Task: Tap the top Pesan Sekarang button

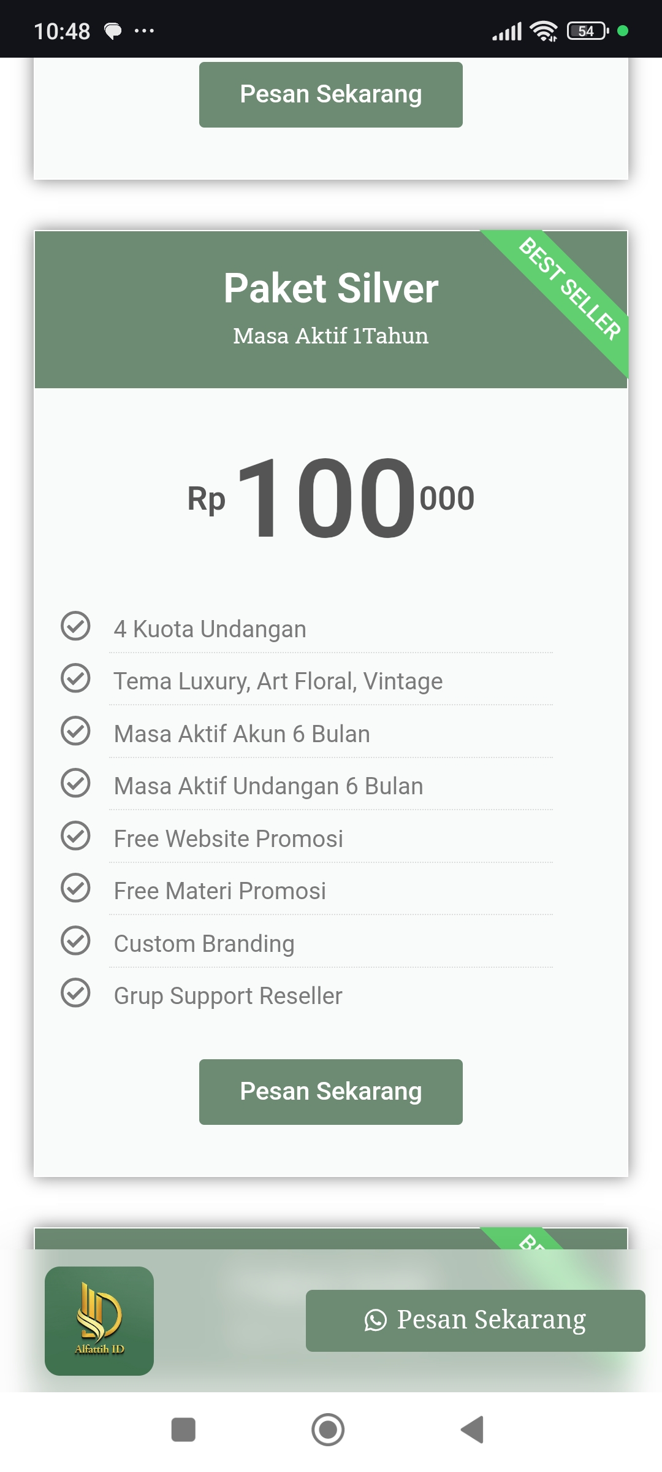Action: [x=330, y=94]
